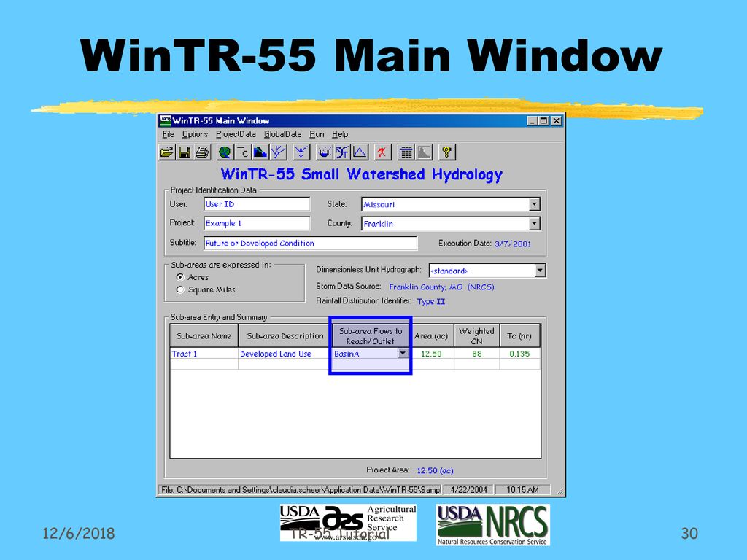Click the status bar time 10:15 AM

click(522, 489)
